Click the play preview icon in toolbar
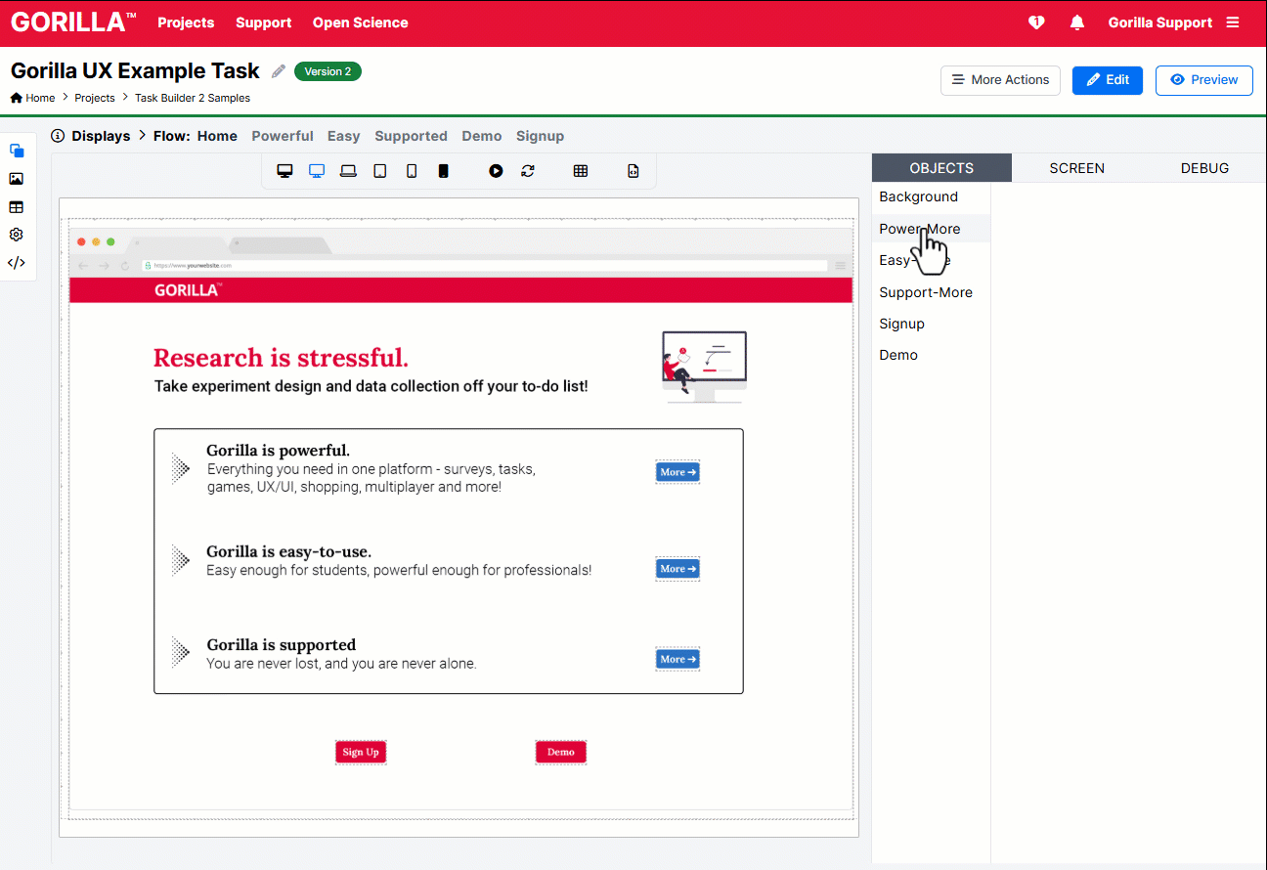 pos(497,171)
